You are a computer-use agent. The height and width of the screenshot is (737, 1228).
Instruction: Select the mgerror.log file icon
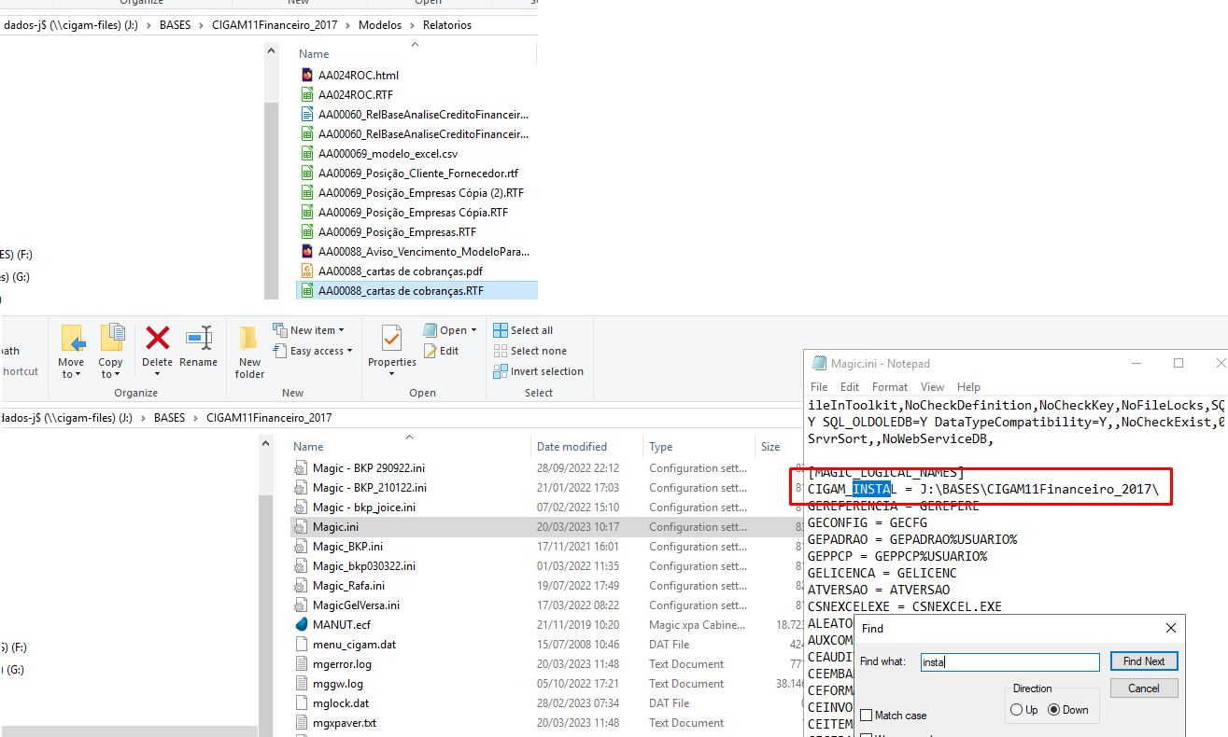301,663
